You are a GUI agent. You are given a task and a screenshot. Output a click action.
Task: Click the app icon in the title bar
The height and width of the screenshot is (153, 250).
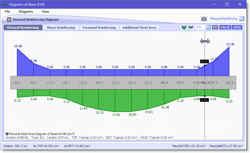pos(5,4)
